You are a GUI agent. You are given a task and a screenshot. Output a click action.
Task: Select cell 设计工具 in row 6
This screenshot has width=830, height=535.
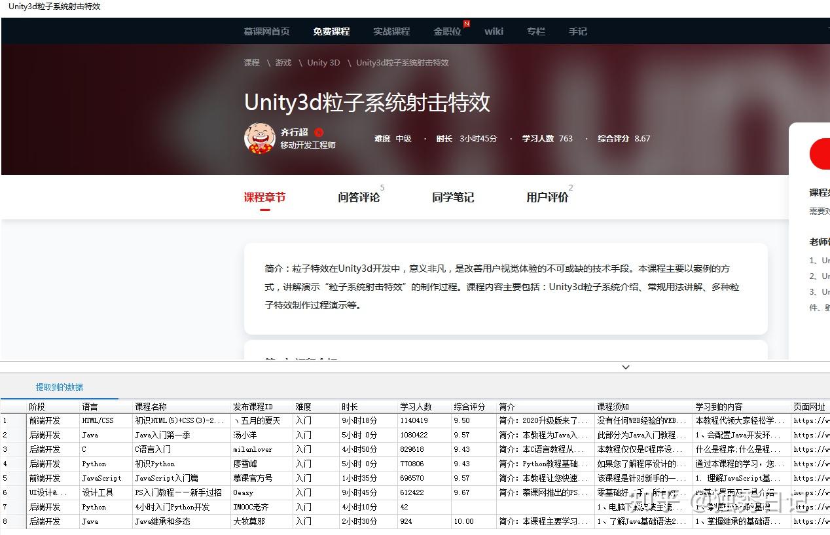105,492
